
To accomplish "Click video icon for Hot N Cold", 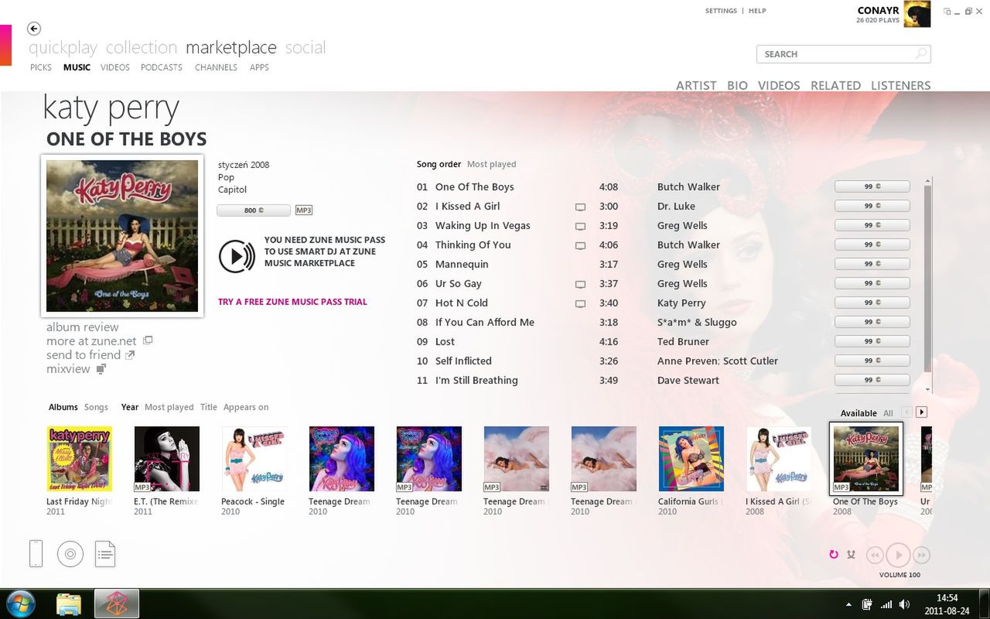I will pos(580,304).
